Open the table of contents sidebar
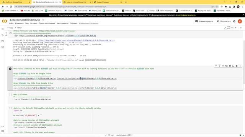The image size is (245, 137). [x=3, y=29]
